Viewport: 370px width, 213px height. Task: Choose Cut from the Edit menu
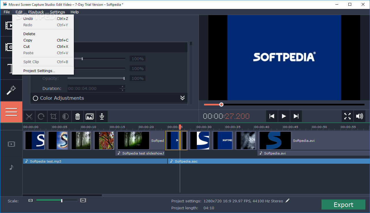43,46
